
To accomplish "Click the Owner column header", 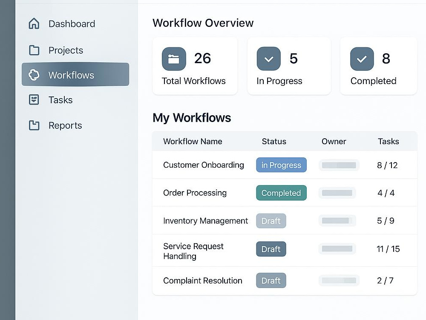I will 334,142.
